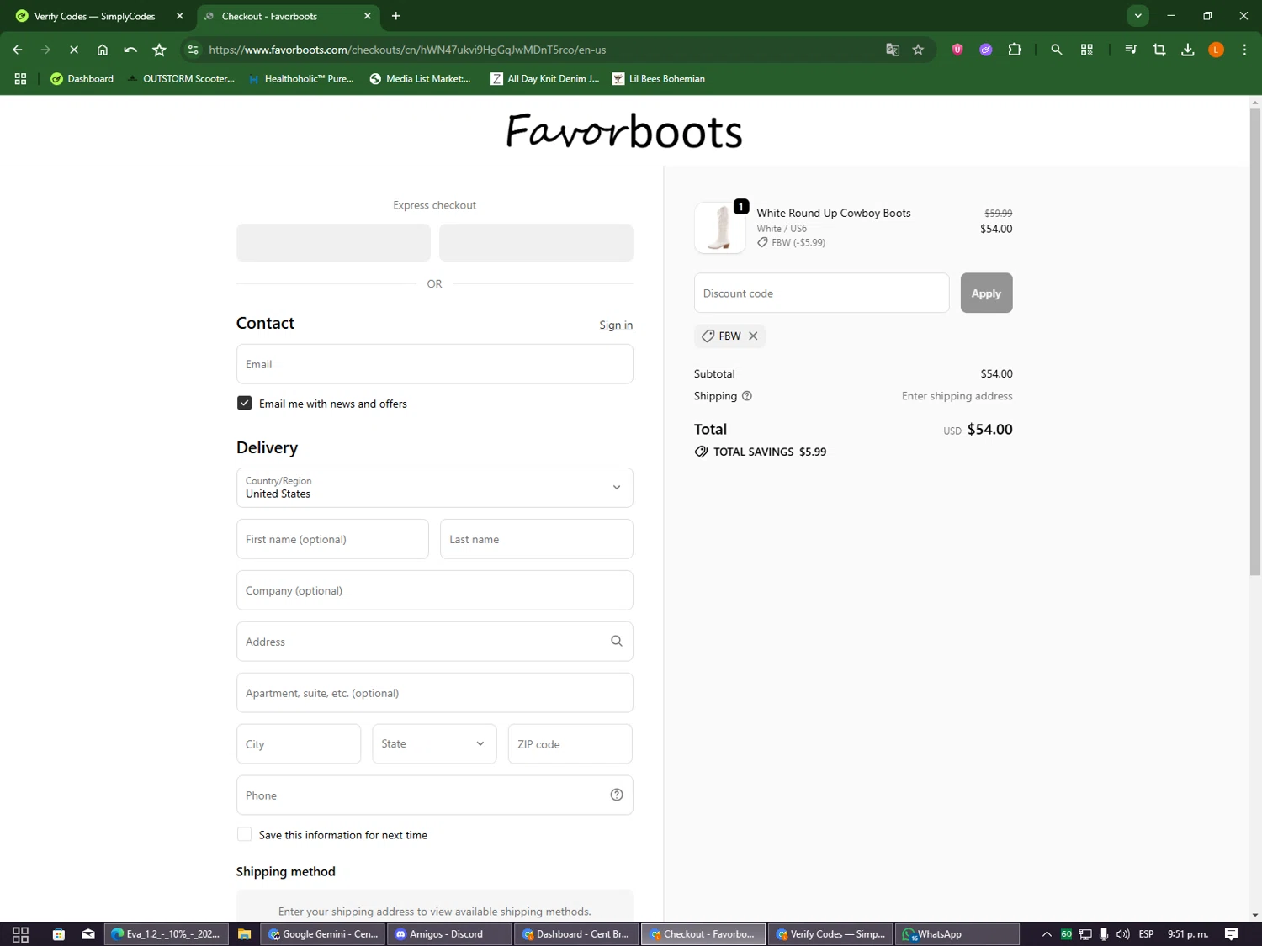1262x946 pixels.
Task: Click the Favorboots logo
Action: click(x=623, y=131)
